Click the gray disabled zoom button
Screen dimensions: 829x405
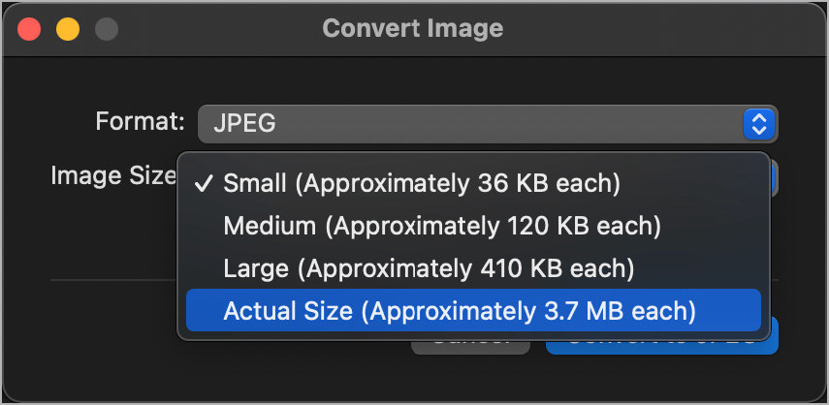(105, 29)
